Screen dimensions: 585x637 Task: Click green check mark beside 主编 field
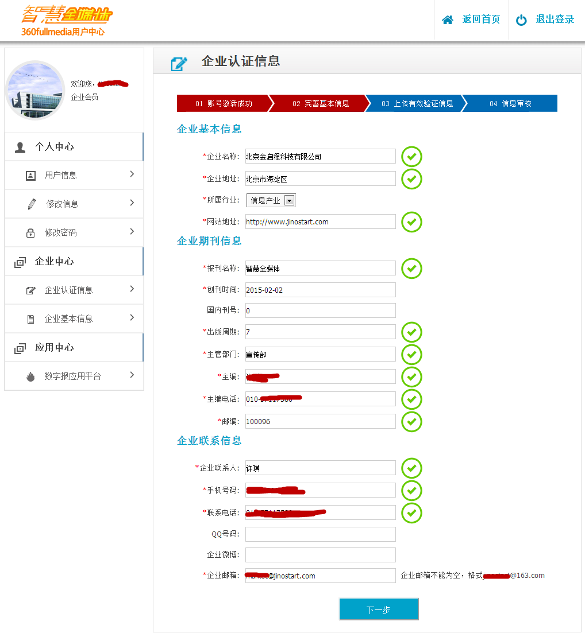411,377
